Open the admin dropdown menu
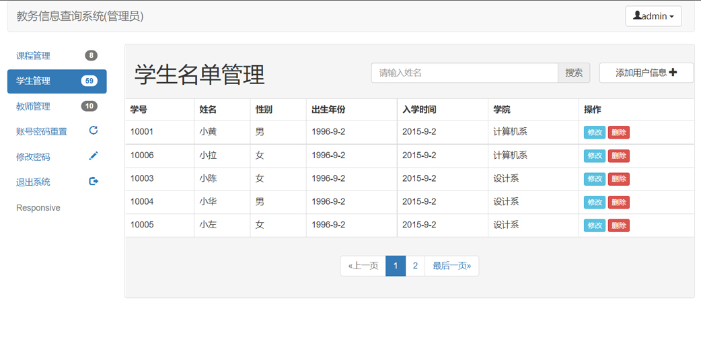 653,16
